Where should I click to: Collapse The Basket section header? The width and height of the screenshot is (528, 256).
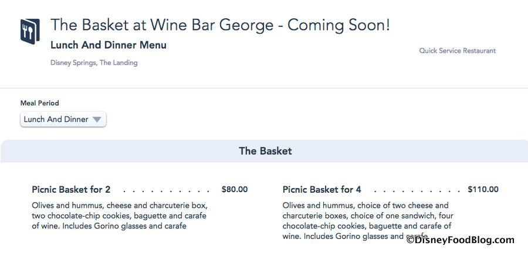coord(265,151)
